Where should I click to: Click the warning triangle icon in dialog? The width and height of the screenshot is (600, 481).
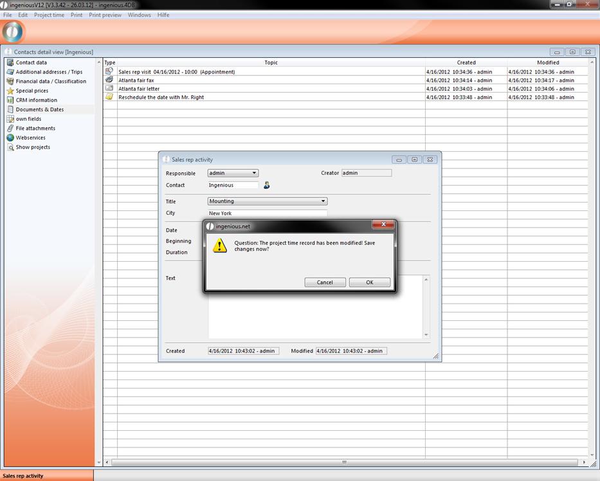click(x=220, y=246)
